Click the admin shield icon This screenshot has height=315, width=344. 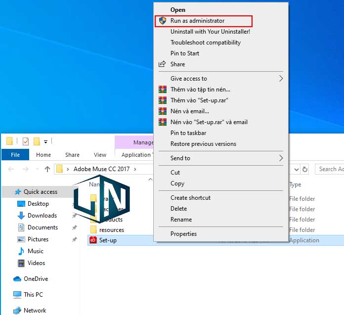tap(163, 21)
